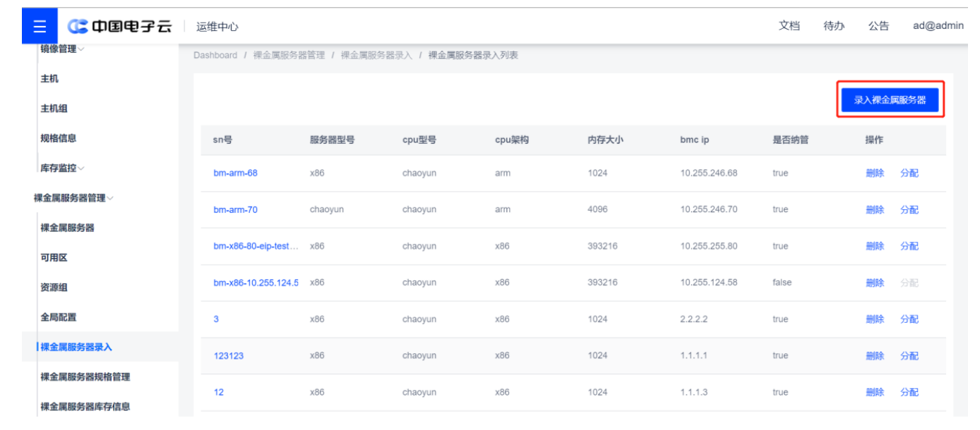Click 裸金属服务器录入 breadcrumb
This screenshot has height=430, width=980.
[376, 55]
